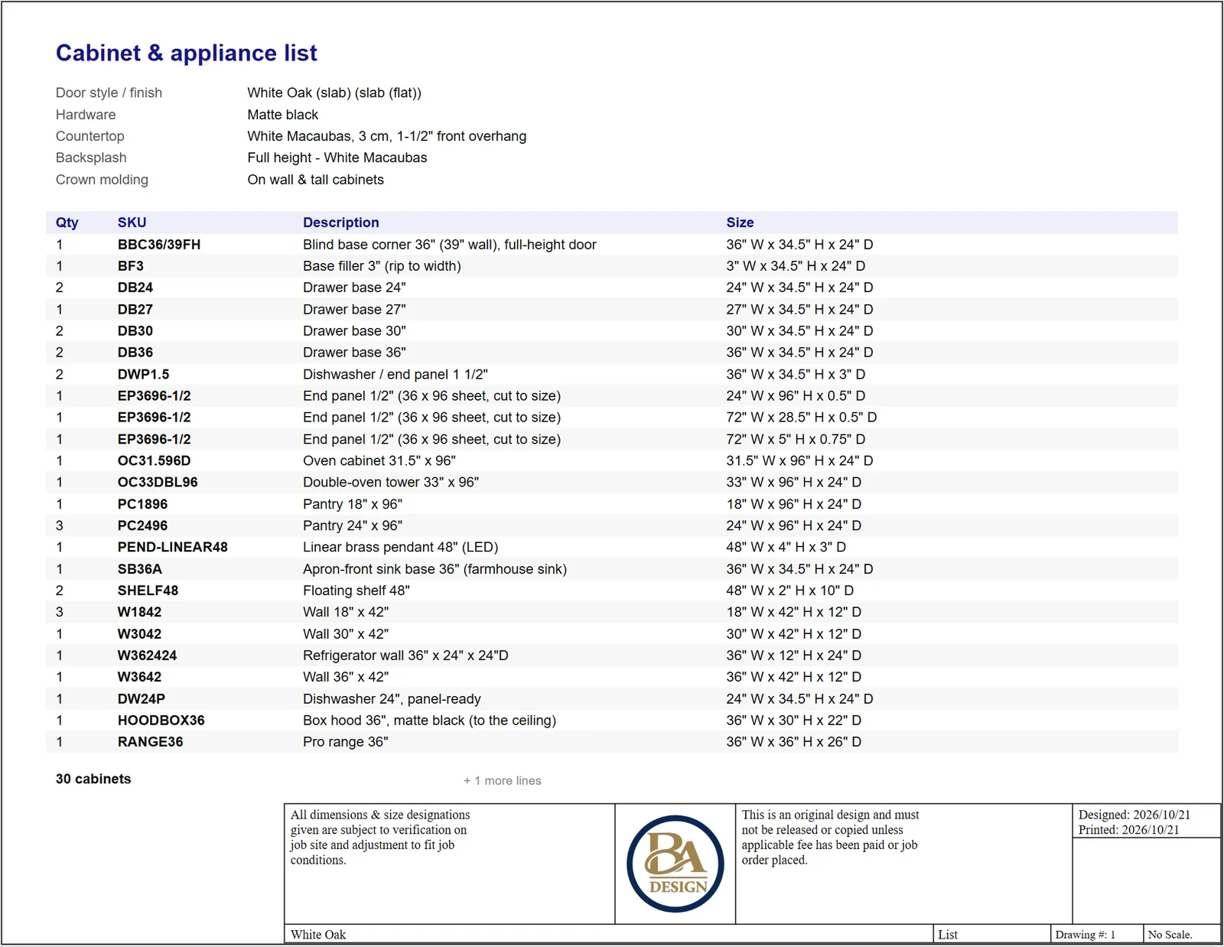Select SKU RANGE36
The height and width of the screenshot is (947, 1224).
150,742
